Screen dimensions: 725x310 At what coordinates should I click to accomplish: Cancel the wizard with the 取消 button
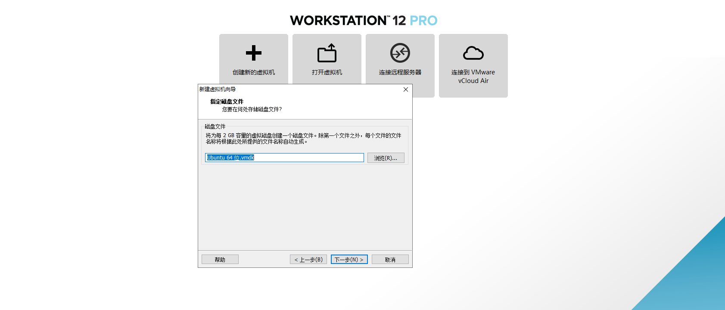(390, 260)
